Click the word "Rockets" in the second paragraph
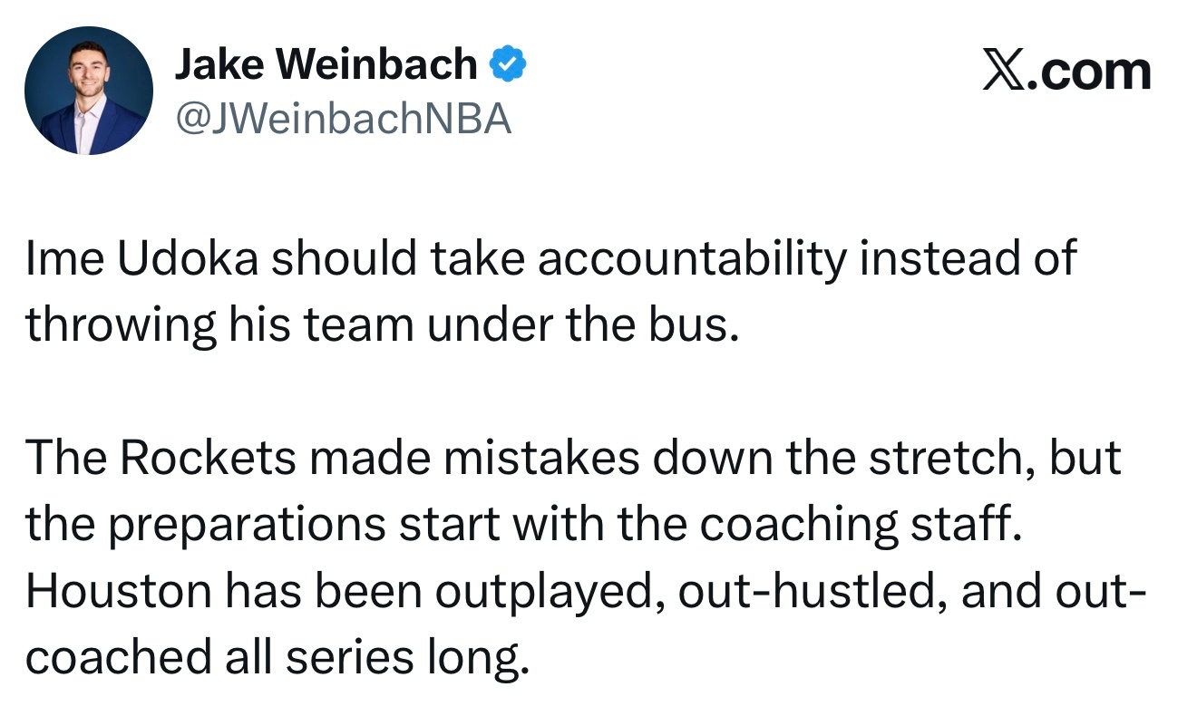The height and width of the screenshot is (716, 1197). [208, 458]
